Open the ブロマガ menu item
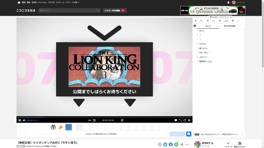Viewport: 264px width, 148px height. pos(51,2)
